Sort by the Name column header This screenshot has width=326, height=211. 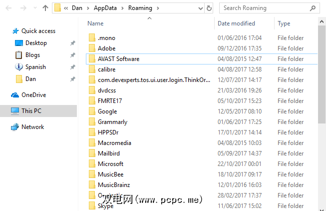click(95, 23)
